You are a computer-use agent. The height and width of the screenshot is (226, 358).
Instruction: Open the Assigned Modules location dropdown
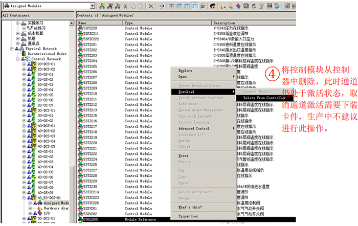pyautogui.click(x=92, y=6)
